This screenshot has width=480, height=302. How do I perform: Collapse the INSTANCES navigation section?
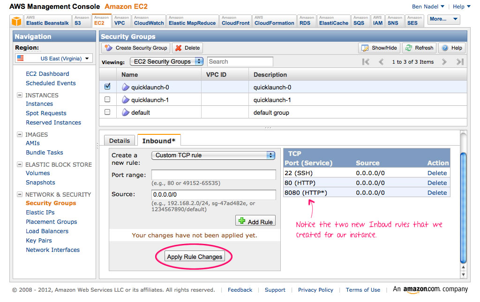20,95
